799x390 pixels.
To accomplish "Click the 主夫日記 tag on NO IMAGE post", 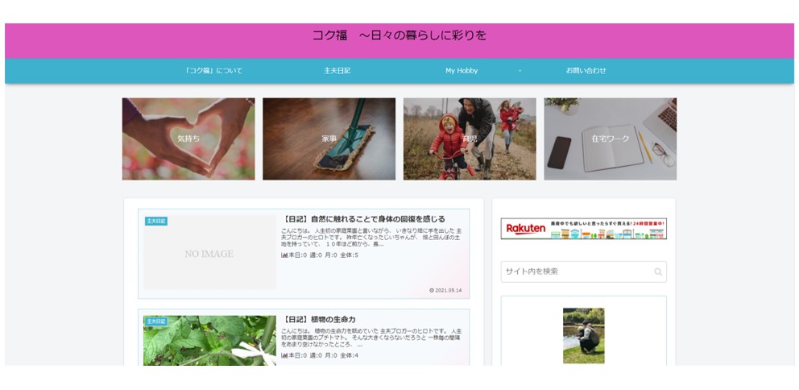I will point(156,221).
